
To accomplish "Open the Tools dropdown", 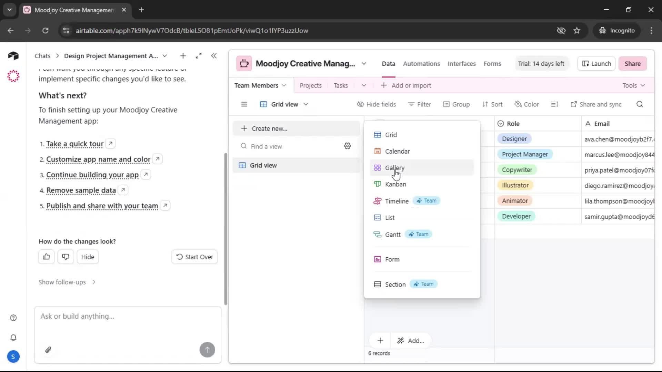I will click(x=633, y=85).
